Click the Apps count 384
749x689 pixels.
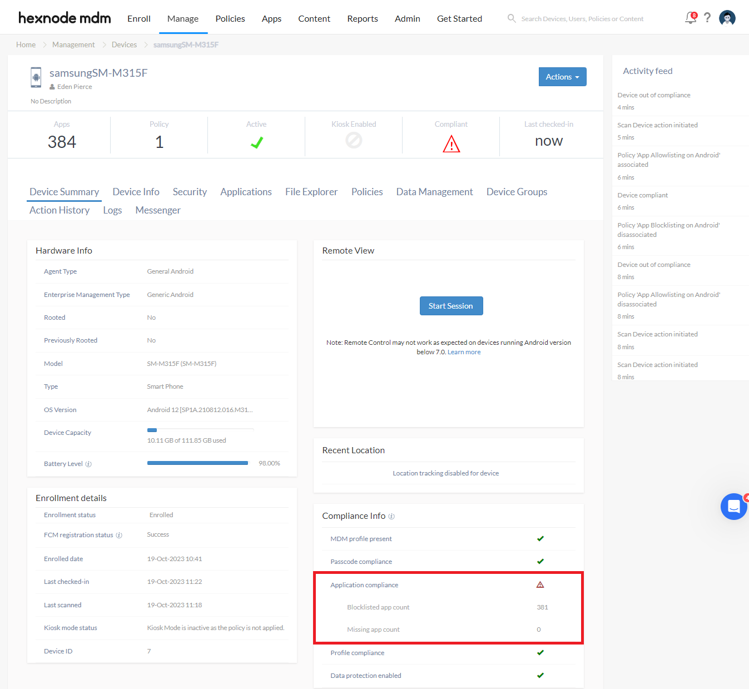point(62,142)
